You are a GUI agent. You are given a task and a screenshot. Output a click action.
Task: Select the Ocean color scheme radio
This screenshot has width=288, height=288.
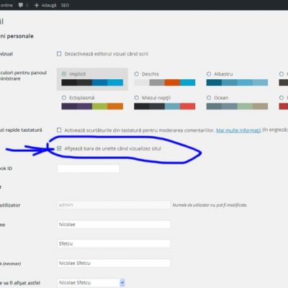209,98
